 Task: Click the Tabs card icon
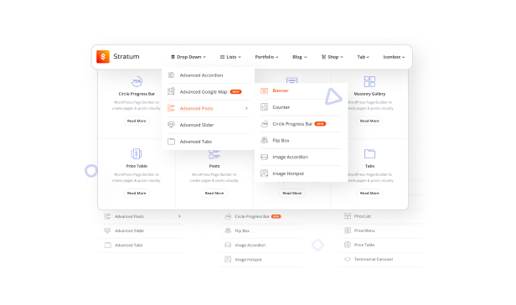(x=369, y=153)
